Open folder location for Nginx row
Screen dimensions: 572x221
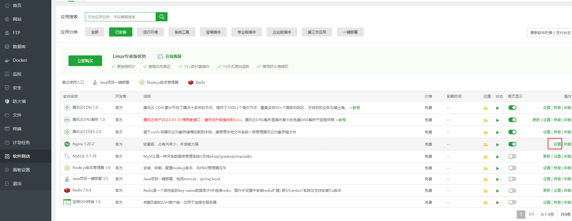coord(485,145)
